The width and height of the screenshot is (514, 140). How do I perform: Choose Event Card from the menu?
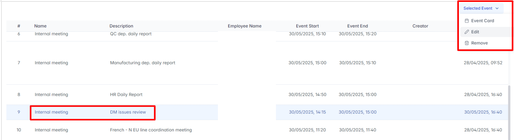482,21
